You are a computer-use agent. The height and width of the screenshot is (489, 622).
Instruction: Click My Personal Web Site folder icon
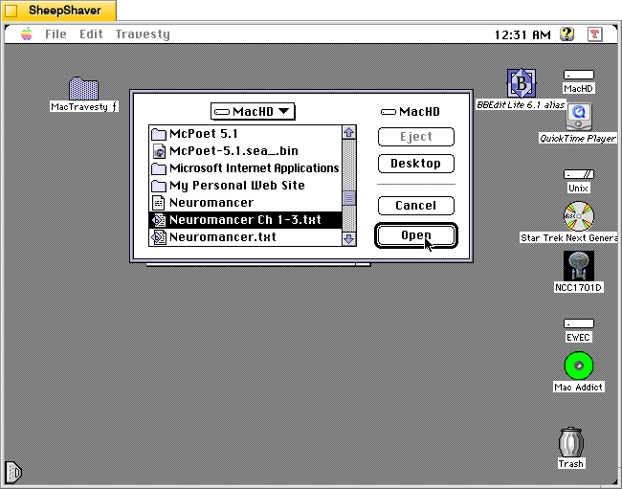tap(159, 186)
